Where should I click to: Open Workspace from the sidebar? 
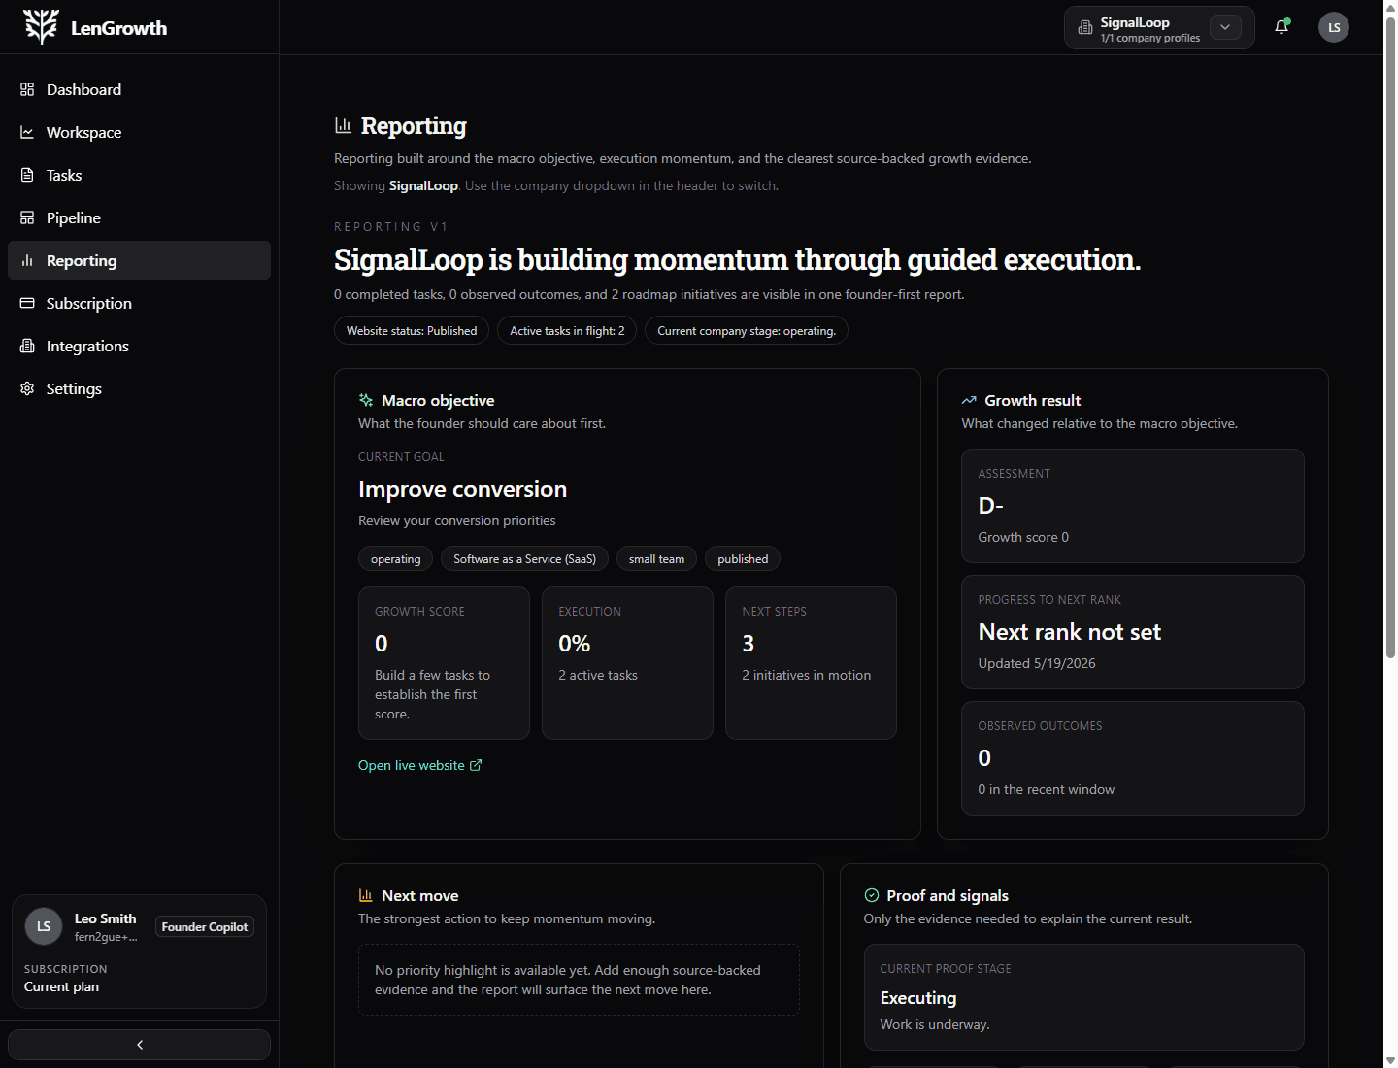[139, 132]
